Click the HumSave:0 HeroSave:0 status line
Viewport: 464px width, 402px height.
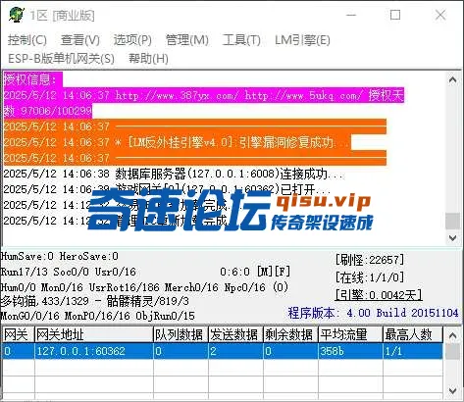coord(59,256)
